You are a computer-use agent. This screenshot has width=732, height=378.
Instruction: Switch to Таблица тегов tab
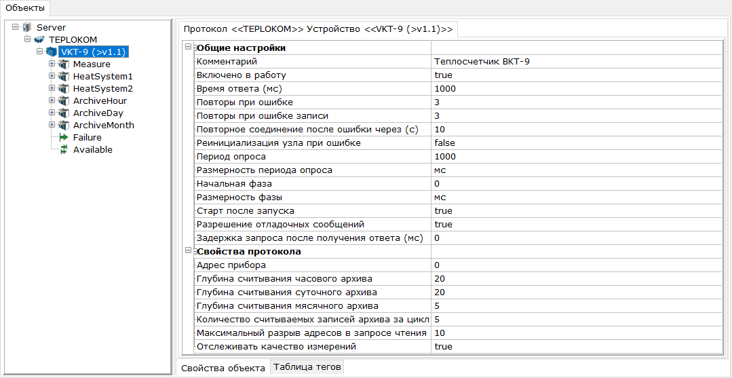point(307,367)
